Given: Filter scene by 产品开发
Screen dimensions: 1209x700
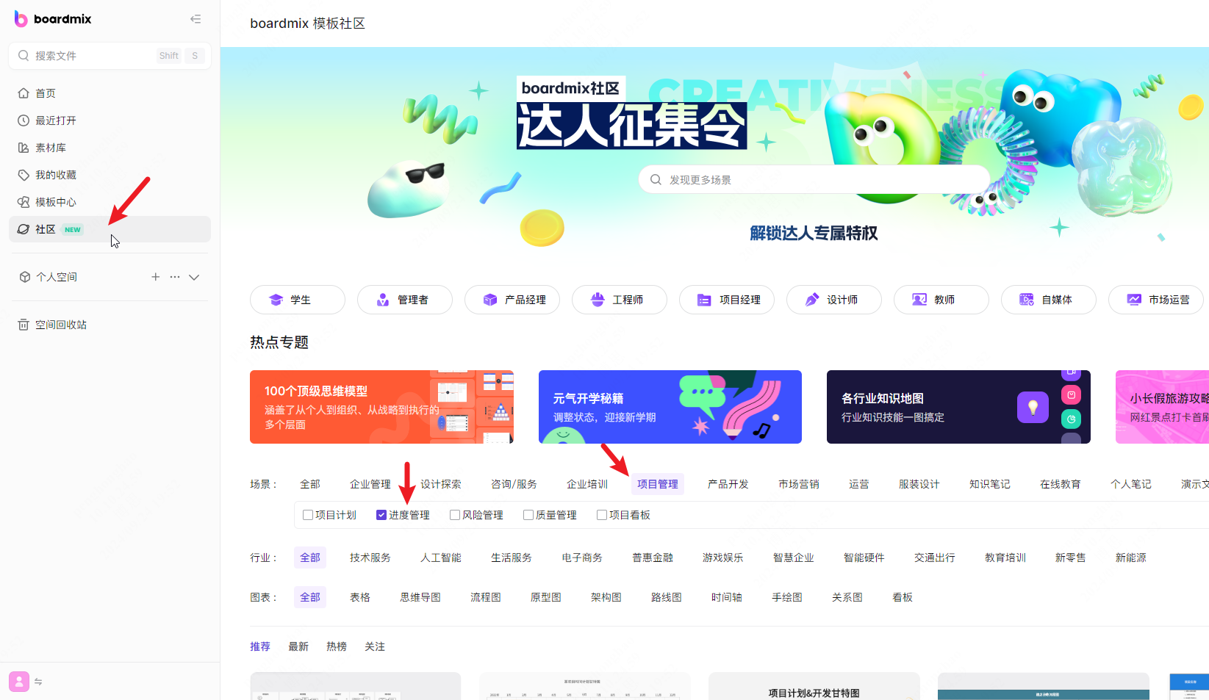Looking at the screenshot, I should (728, 484).
